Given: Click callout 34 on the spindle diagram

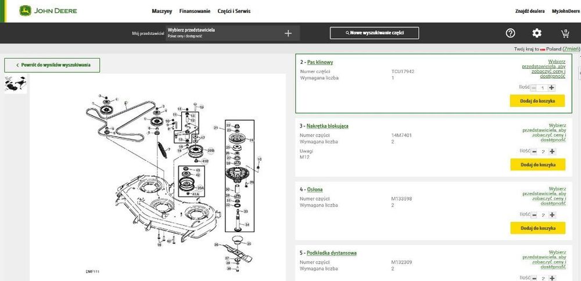Looking at the screenshot, I should 247,224.
